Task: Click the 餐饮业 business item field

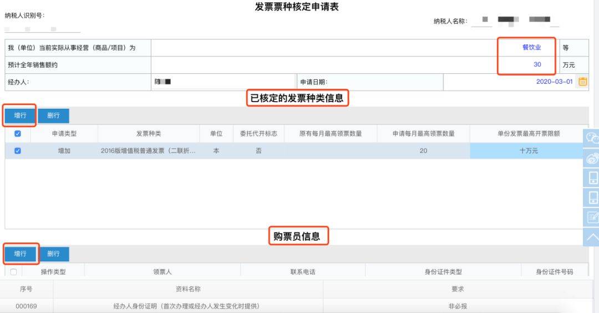Action: tap(354, 48)
